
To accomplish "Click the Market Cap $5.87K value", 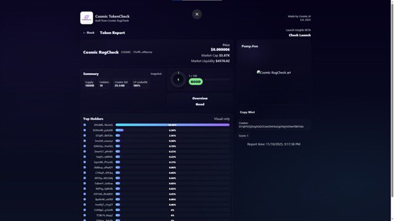I will click(224, 55).
